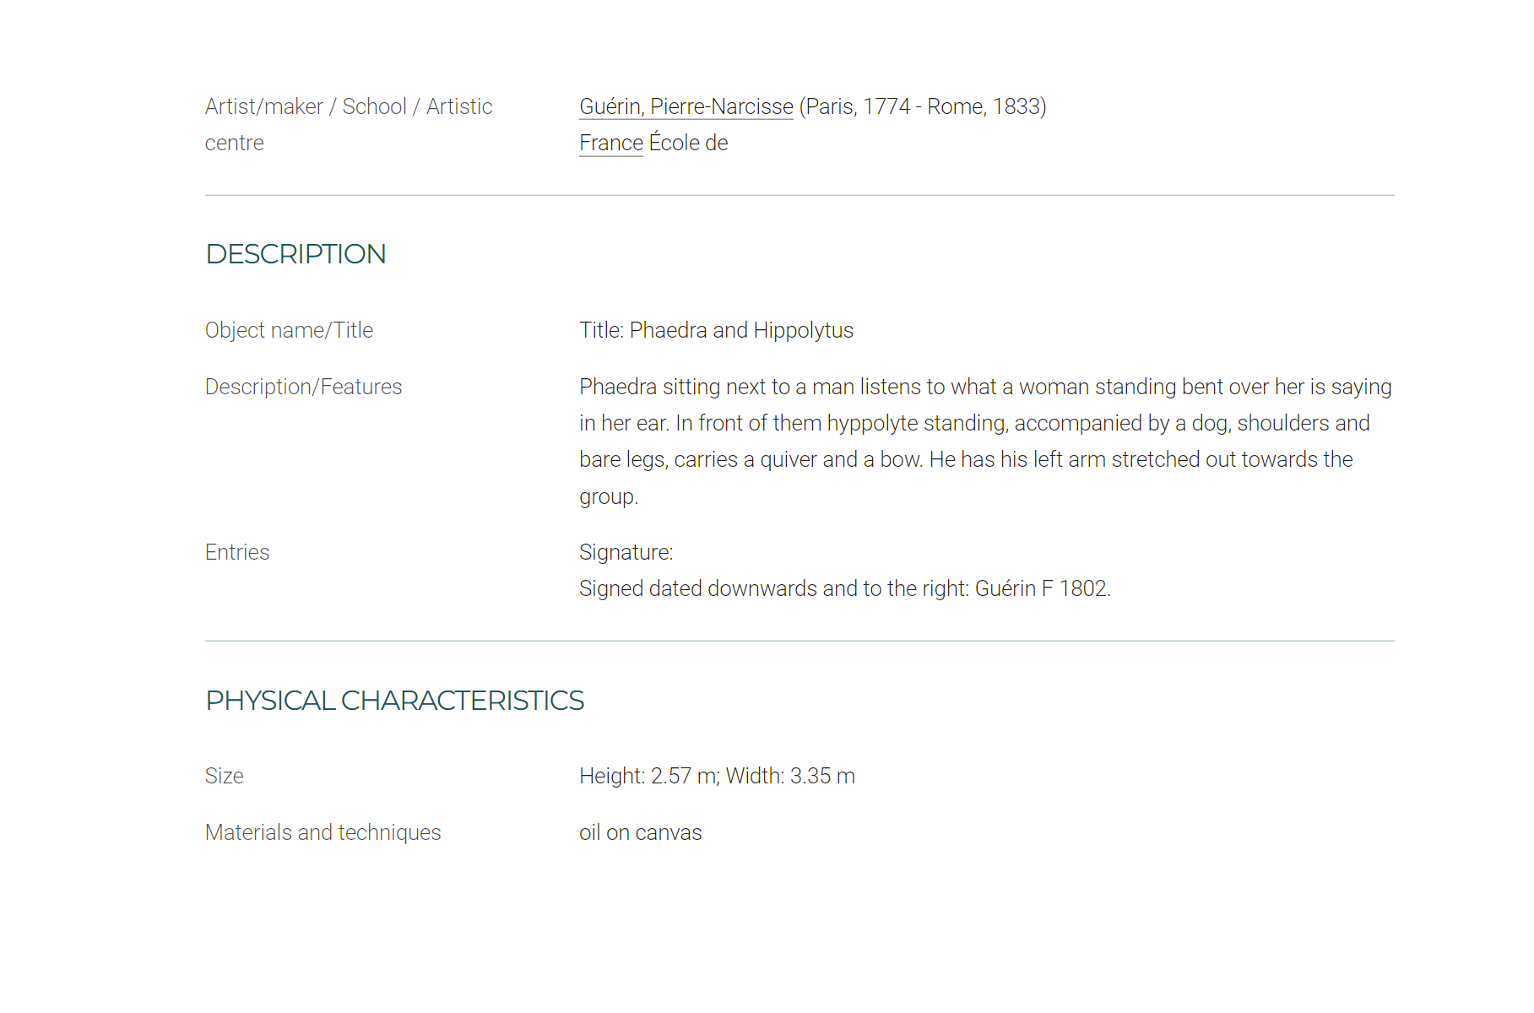Click the École de text
The width and height of the screenshot is (1534, 1013).
coord(688,144)
